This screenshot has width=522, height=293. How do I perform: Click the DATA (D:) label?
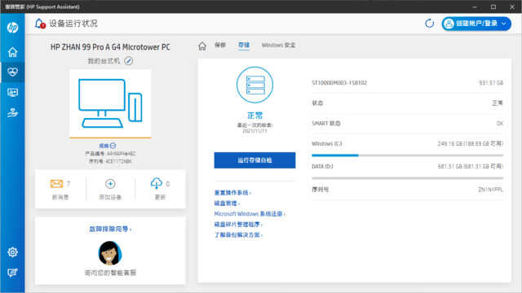pyautogui.click(x=322, y=166)
